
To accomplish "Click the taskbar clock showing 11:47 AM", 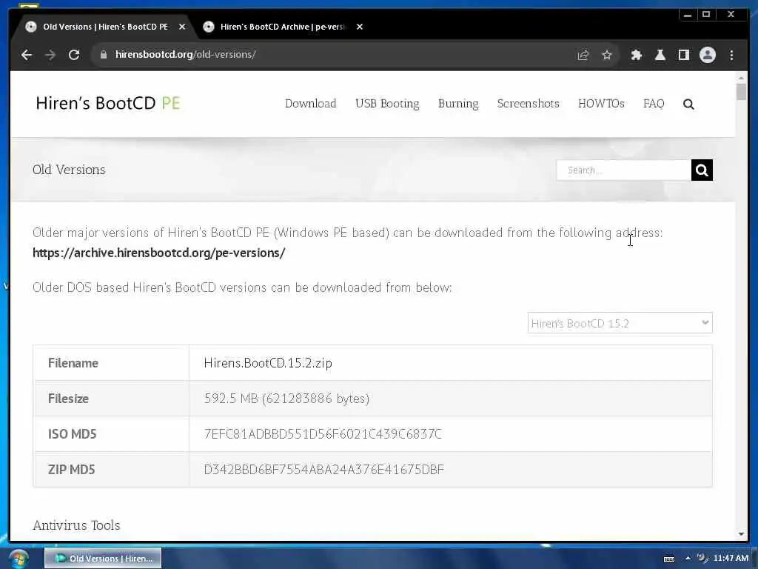I will [731, 559].
